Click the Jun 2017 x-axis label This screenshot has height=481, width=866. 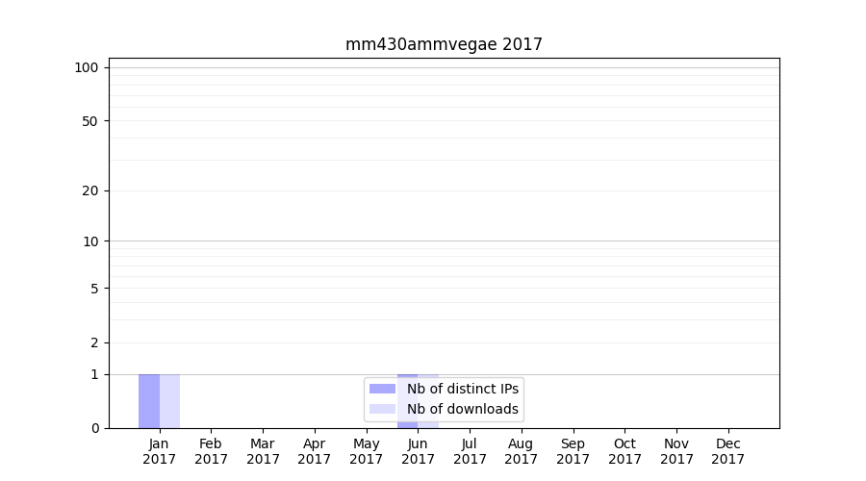418,451
